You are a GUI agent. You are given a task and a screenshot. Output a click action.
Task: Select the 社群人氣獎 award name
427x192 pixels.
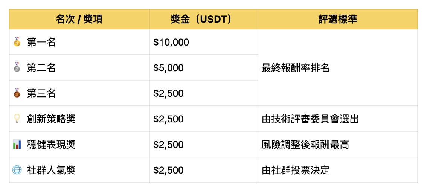pyautogui.click(x=51, y=170)
